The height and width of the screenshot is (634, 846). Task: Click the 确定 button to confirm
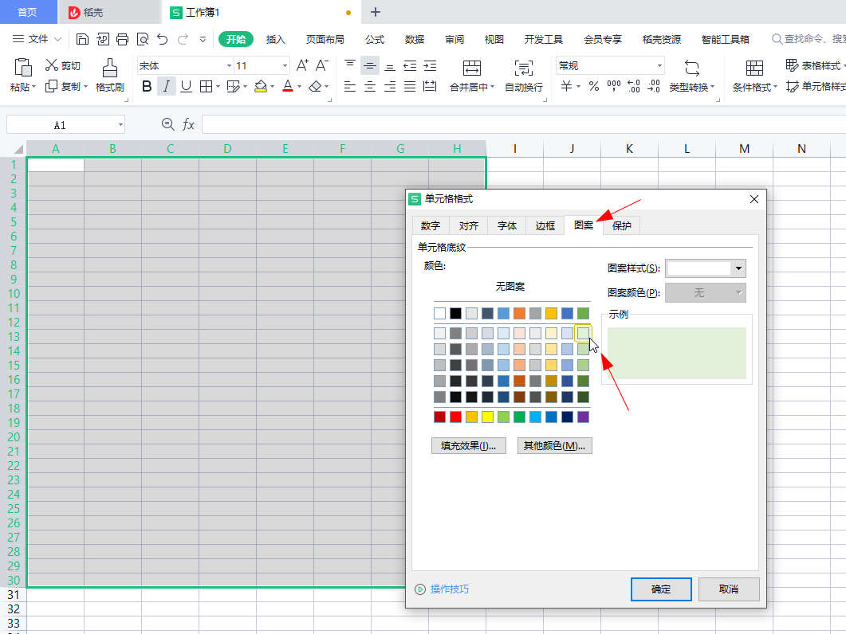pos(661,589)
